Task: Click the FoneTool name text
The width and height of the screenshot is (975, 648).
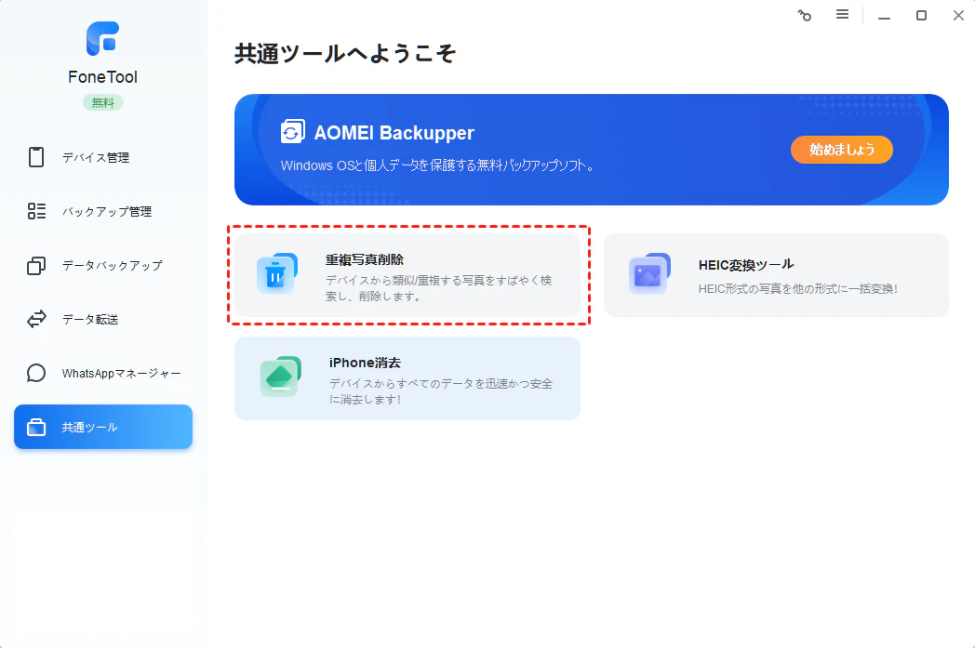Action: [x=102, y=77]
